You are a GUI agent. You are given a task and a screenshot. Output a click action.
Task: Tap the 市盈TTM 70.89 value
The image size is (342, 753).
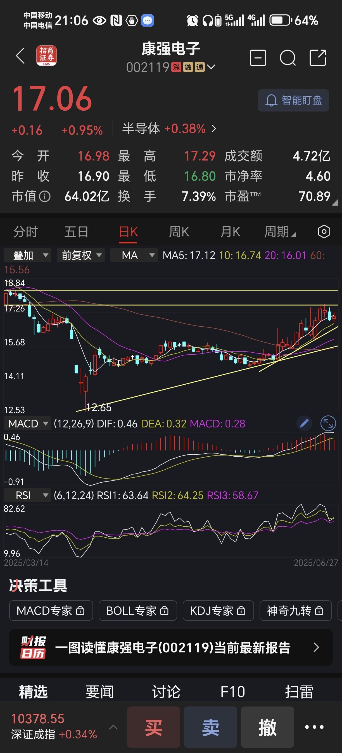pos(315,196)
